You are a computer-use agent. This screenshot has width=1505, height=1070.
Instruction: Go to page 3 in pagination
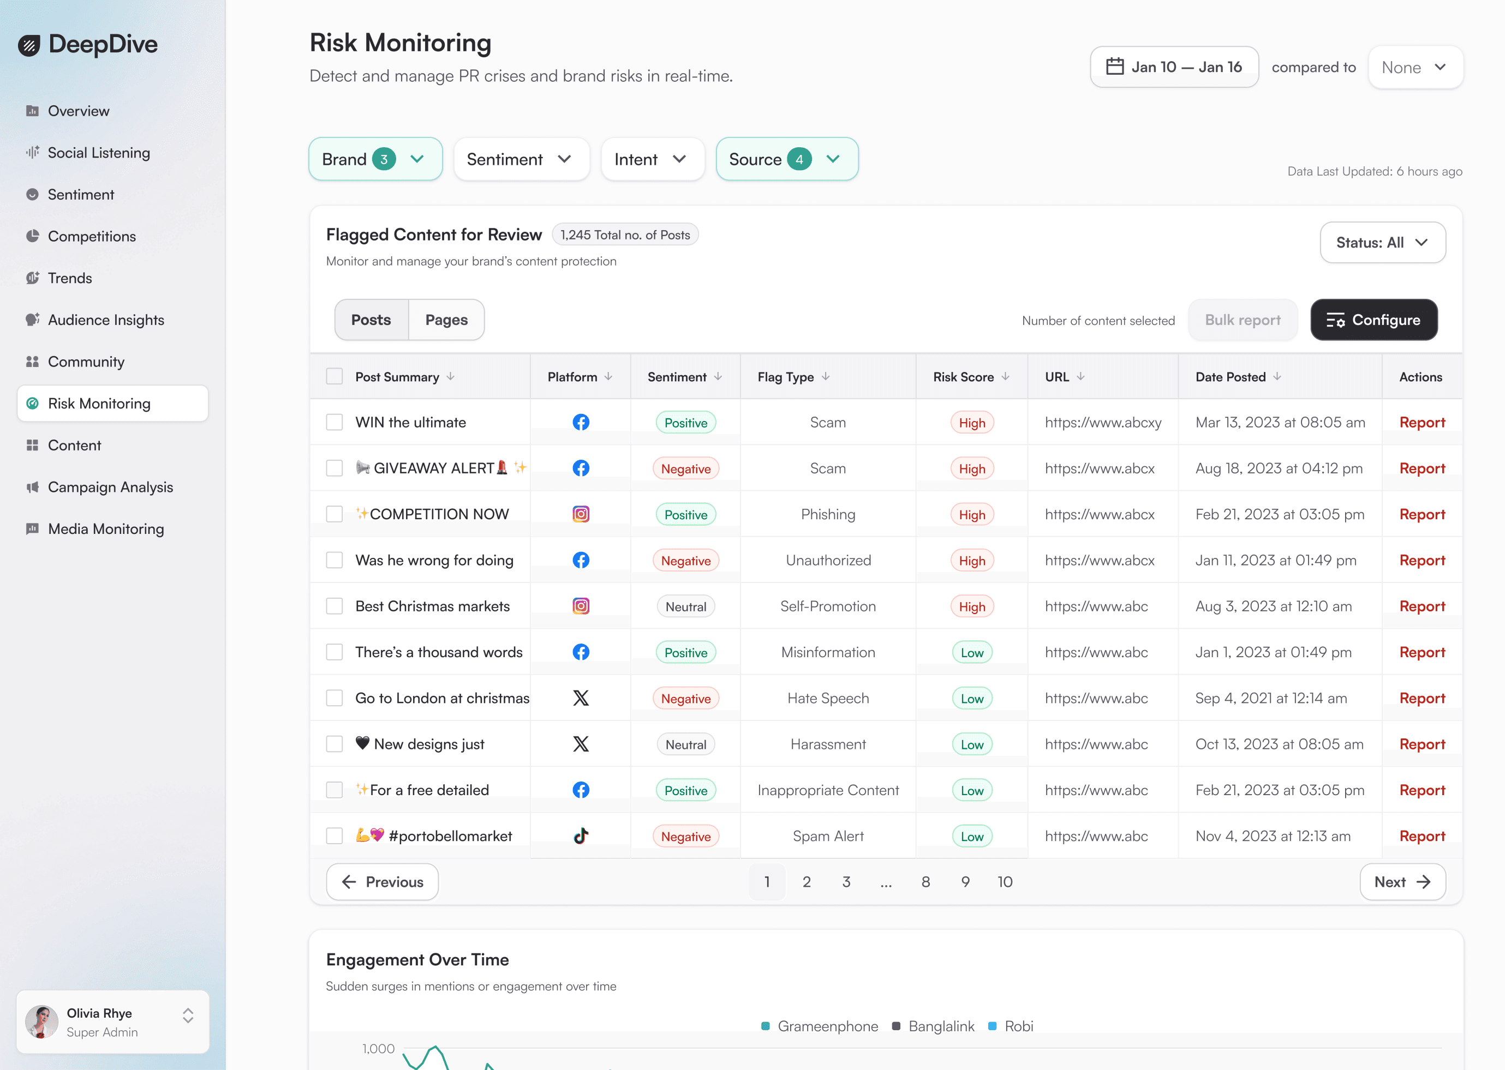pos(846,881)
